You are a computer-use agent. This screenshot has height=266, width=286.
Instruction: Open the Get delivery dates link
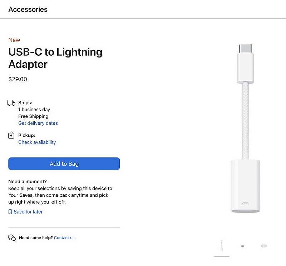point(38,123)
